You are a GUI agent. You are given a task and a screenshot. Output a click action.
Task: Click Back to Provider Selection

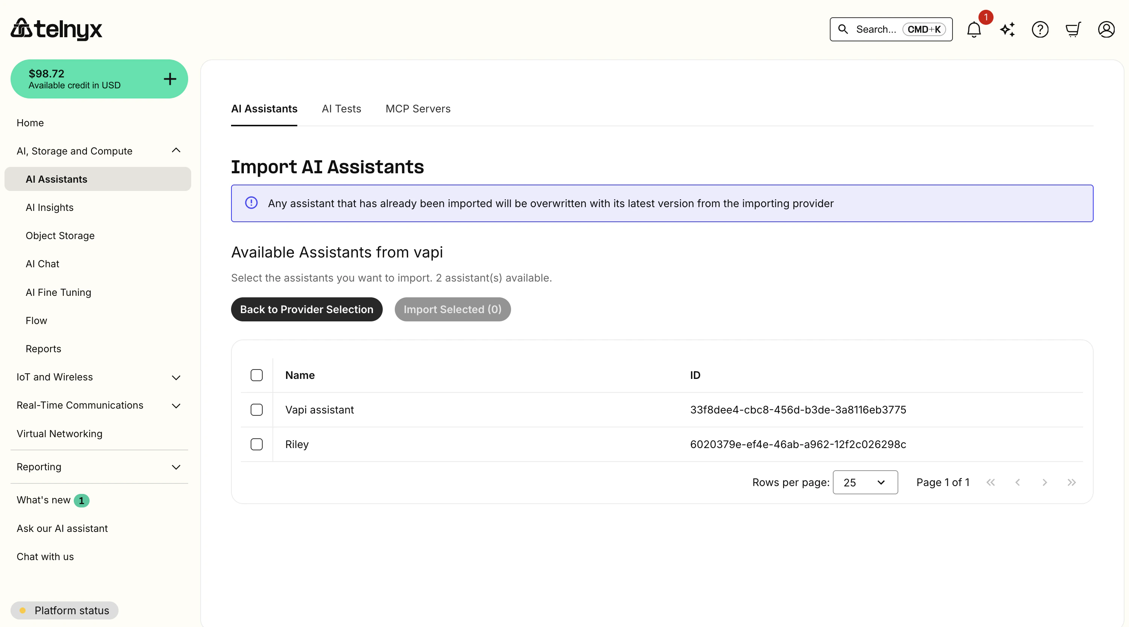click(x=306, y=309)
